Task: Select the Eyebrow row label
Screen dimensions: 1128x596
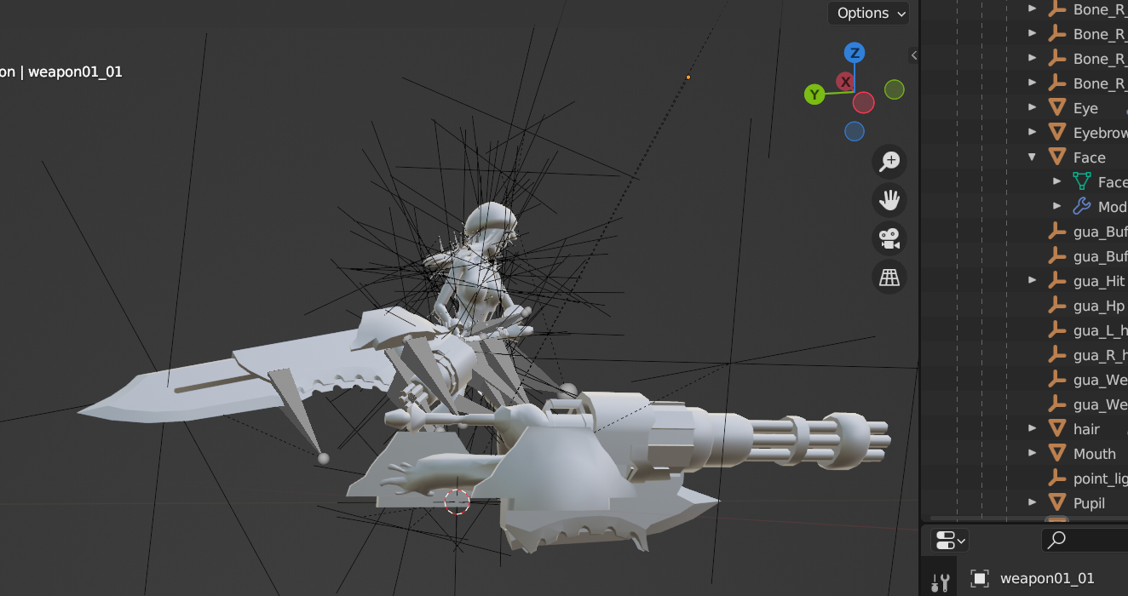Action: tap(1101, 133)
